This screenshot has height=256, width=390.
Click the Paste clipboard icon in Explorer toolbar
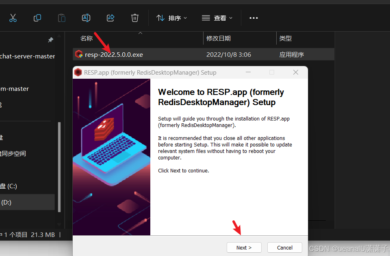(61, 18)
